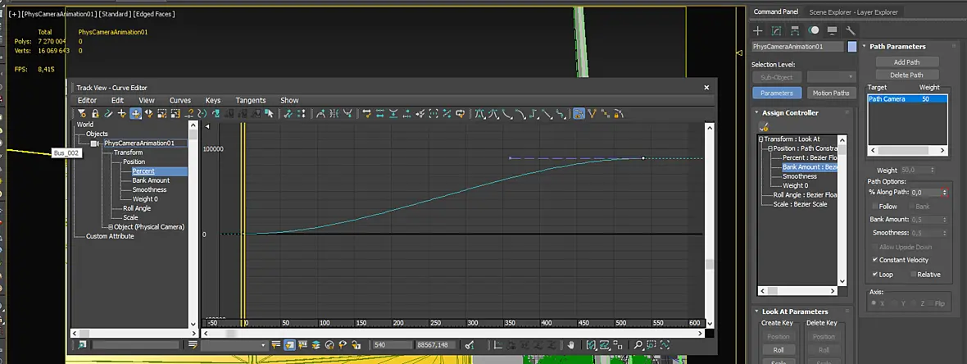Switch to Scene Explorer - Layer Explorer tab

click(x=854, y=11)
